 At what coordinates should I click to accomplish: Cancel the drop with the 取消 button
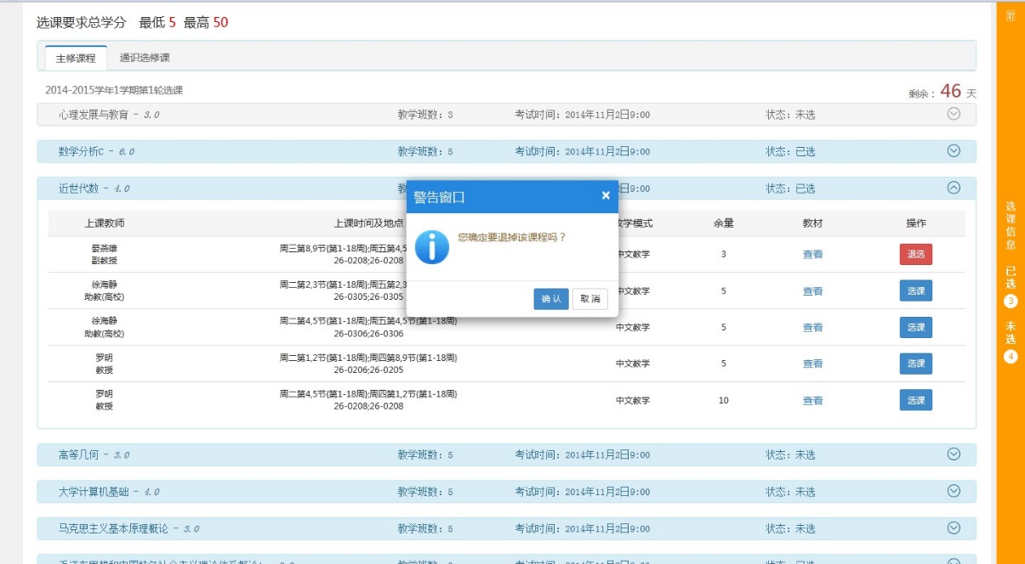click(590, 299)
